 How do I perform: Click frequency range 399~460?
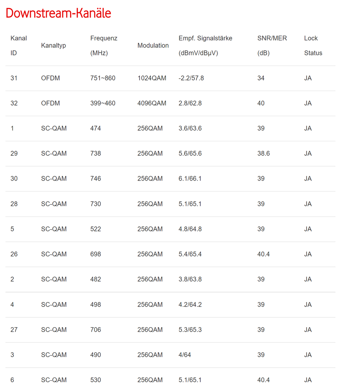(103, 103)
